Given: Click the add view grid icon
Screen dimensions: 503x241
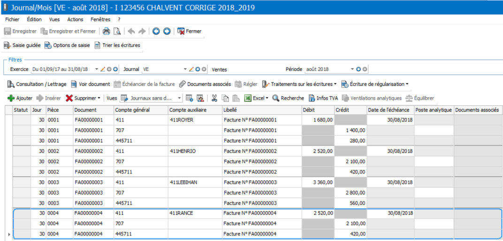Looking at the screenshot, I should pos(189,98).
